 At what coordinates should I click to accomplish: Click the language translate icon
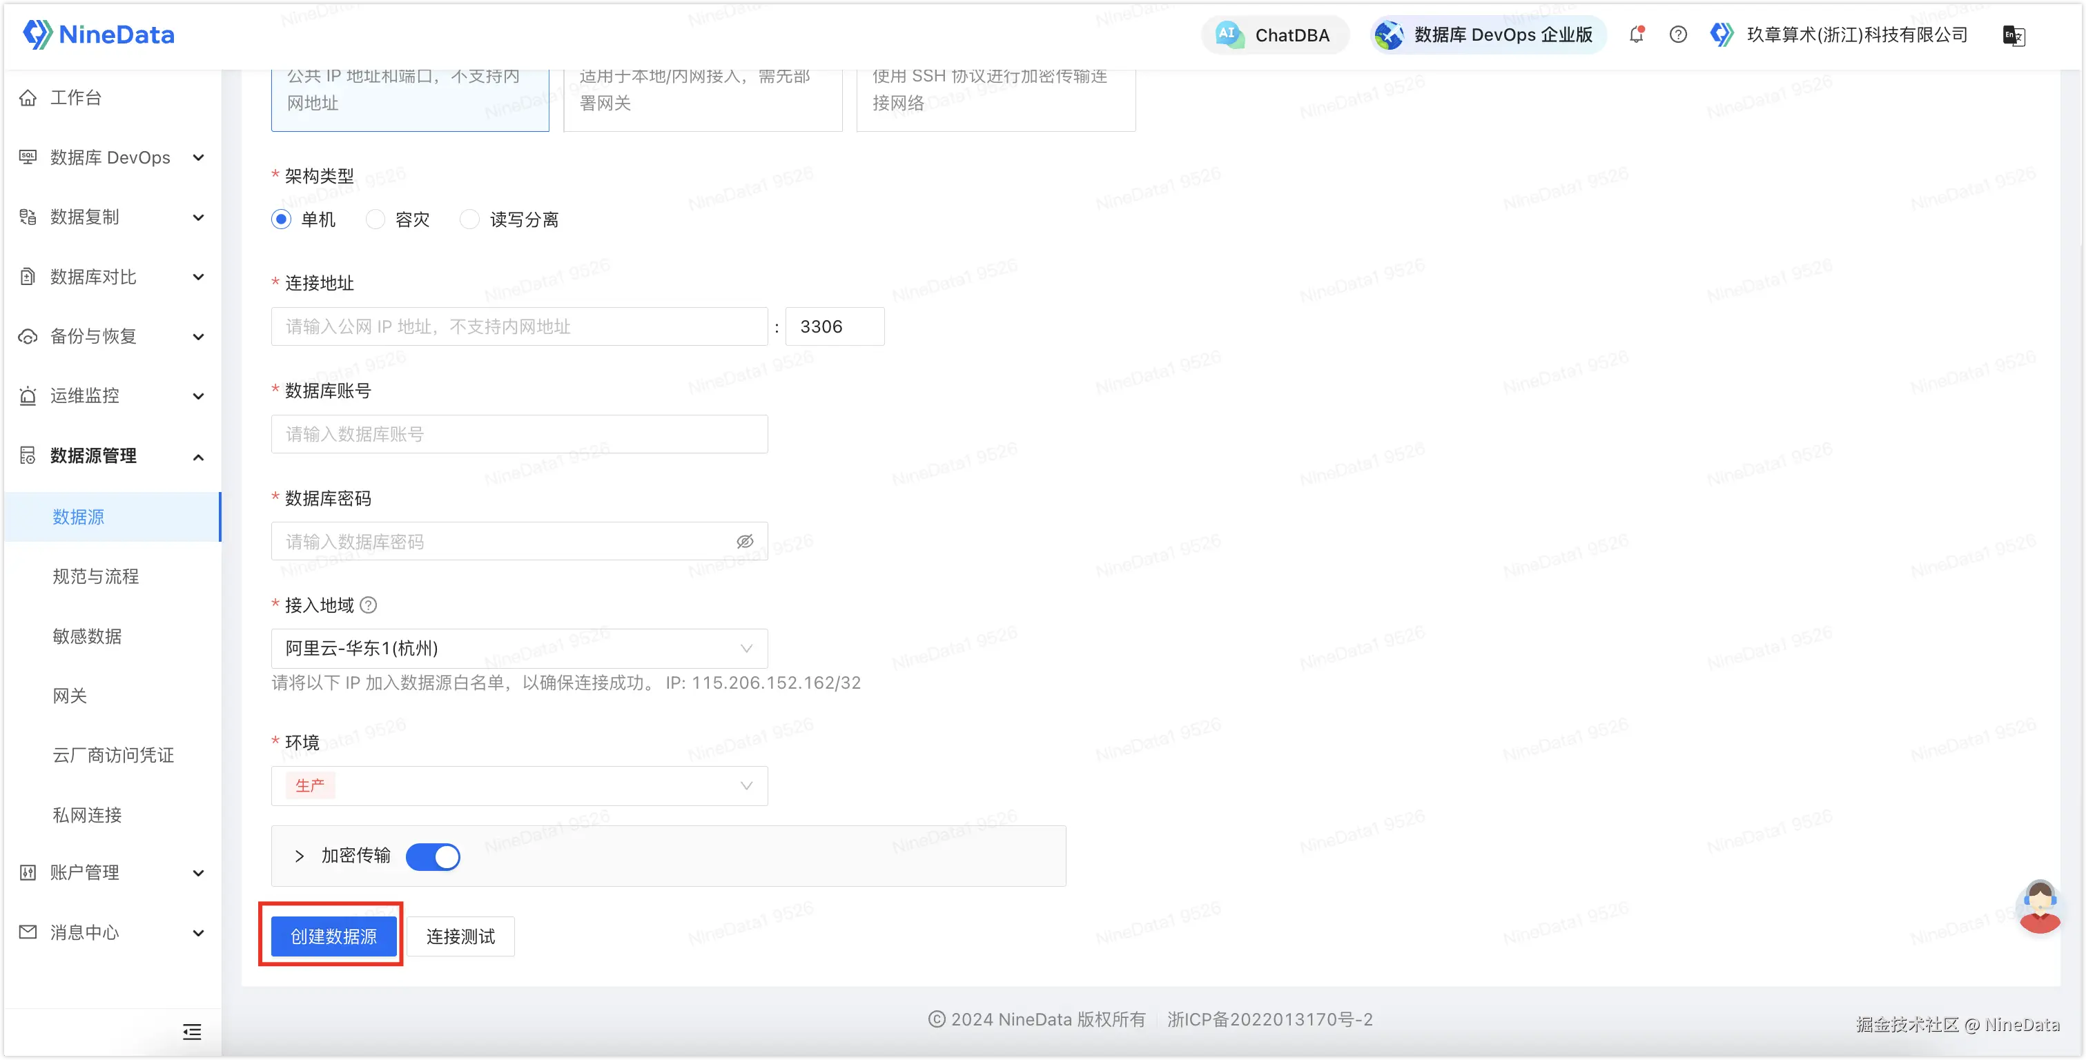2013,36
